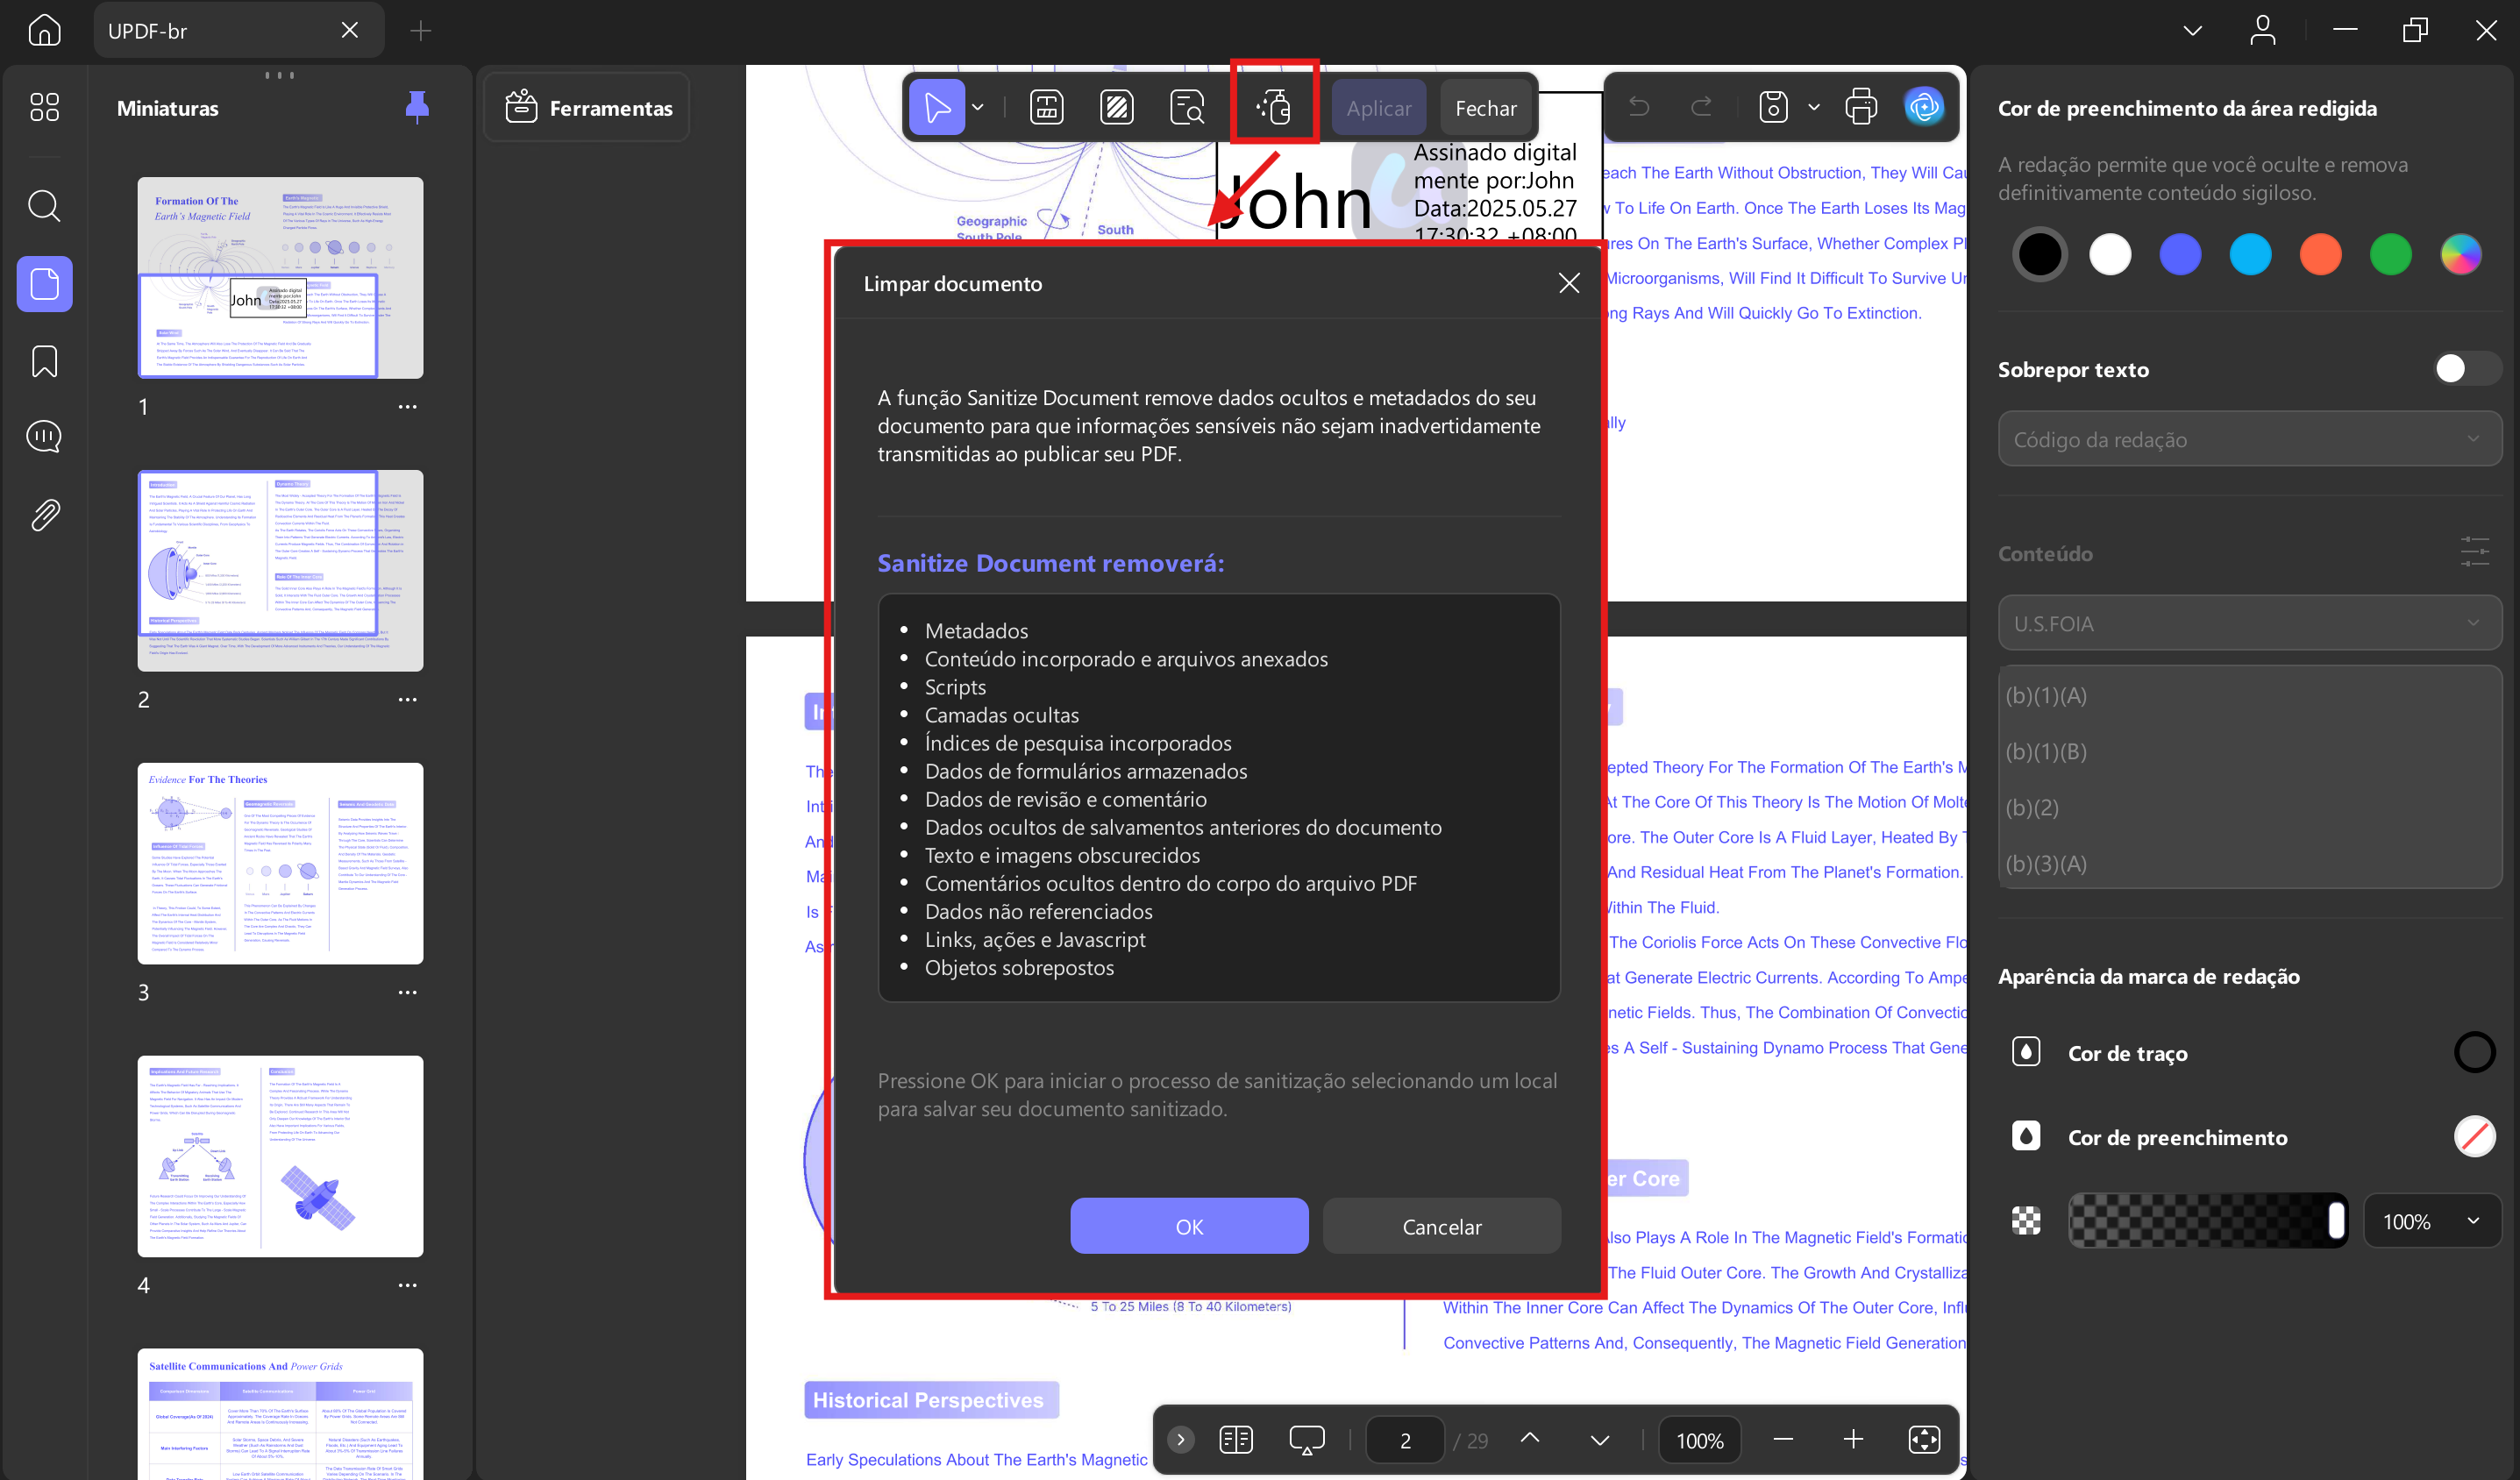The width and height of the screenshot is (2520, 1480).
Task: Open the options menu for page 1 thumbnail
Action: click(x=407, y=406)
